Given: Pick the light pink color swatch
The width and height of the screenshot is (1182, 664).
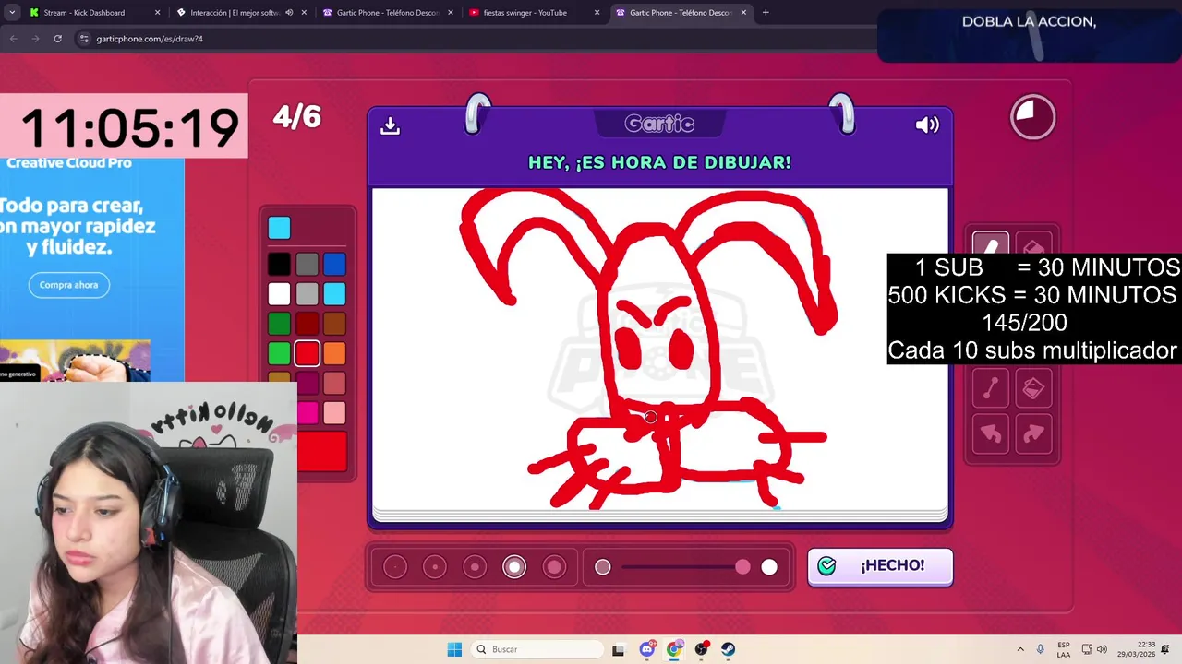Looking at the screenshot, I should [335, 412].
